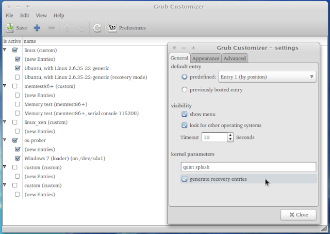Maximize main Grub Customizer window via plus
Image resolution: width=330 pixels, height=234 pixels.
coord(28,7)
